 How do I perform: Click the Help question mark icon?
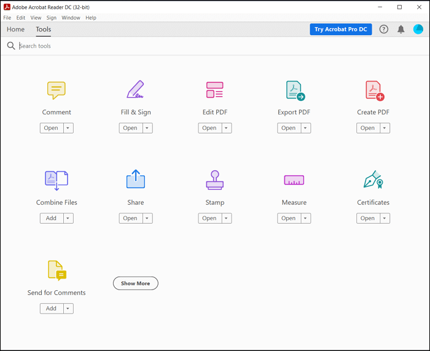[384, 30]
